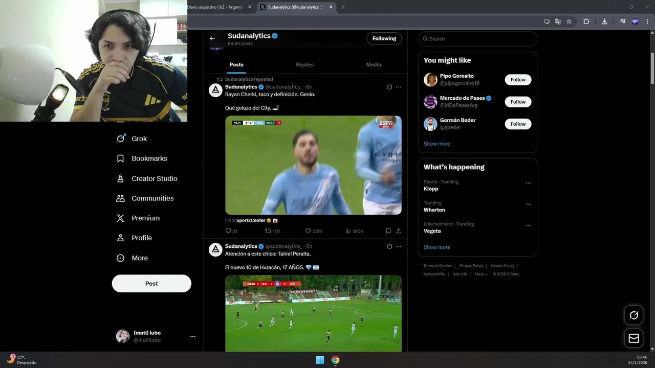The width and height of the screenshot is (655, 368).
Task: Open account menu next to (mati) lubo
Action: (x=193, y=336)
